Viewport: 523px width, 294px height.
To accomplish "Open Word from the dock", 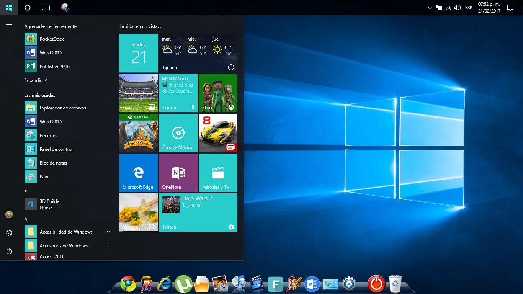I will click(312, 284).
